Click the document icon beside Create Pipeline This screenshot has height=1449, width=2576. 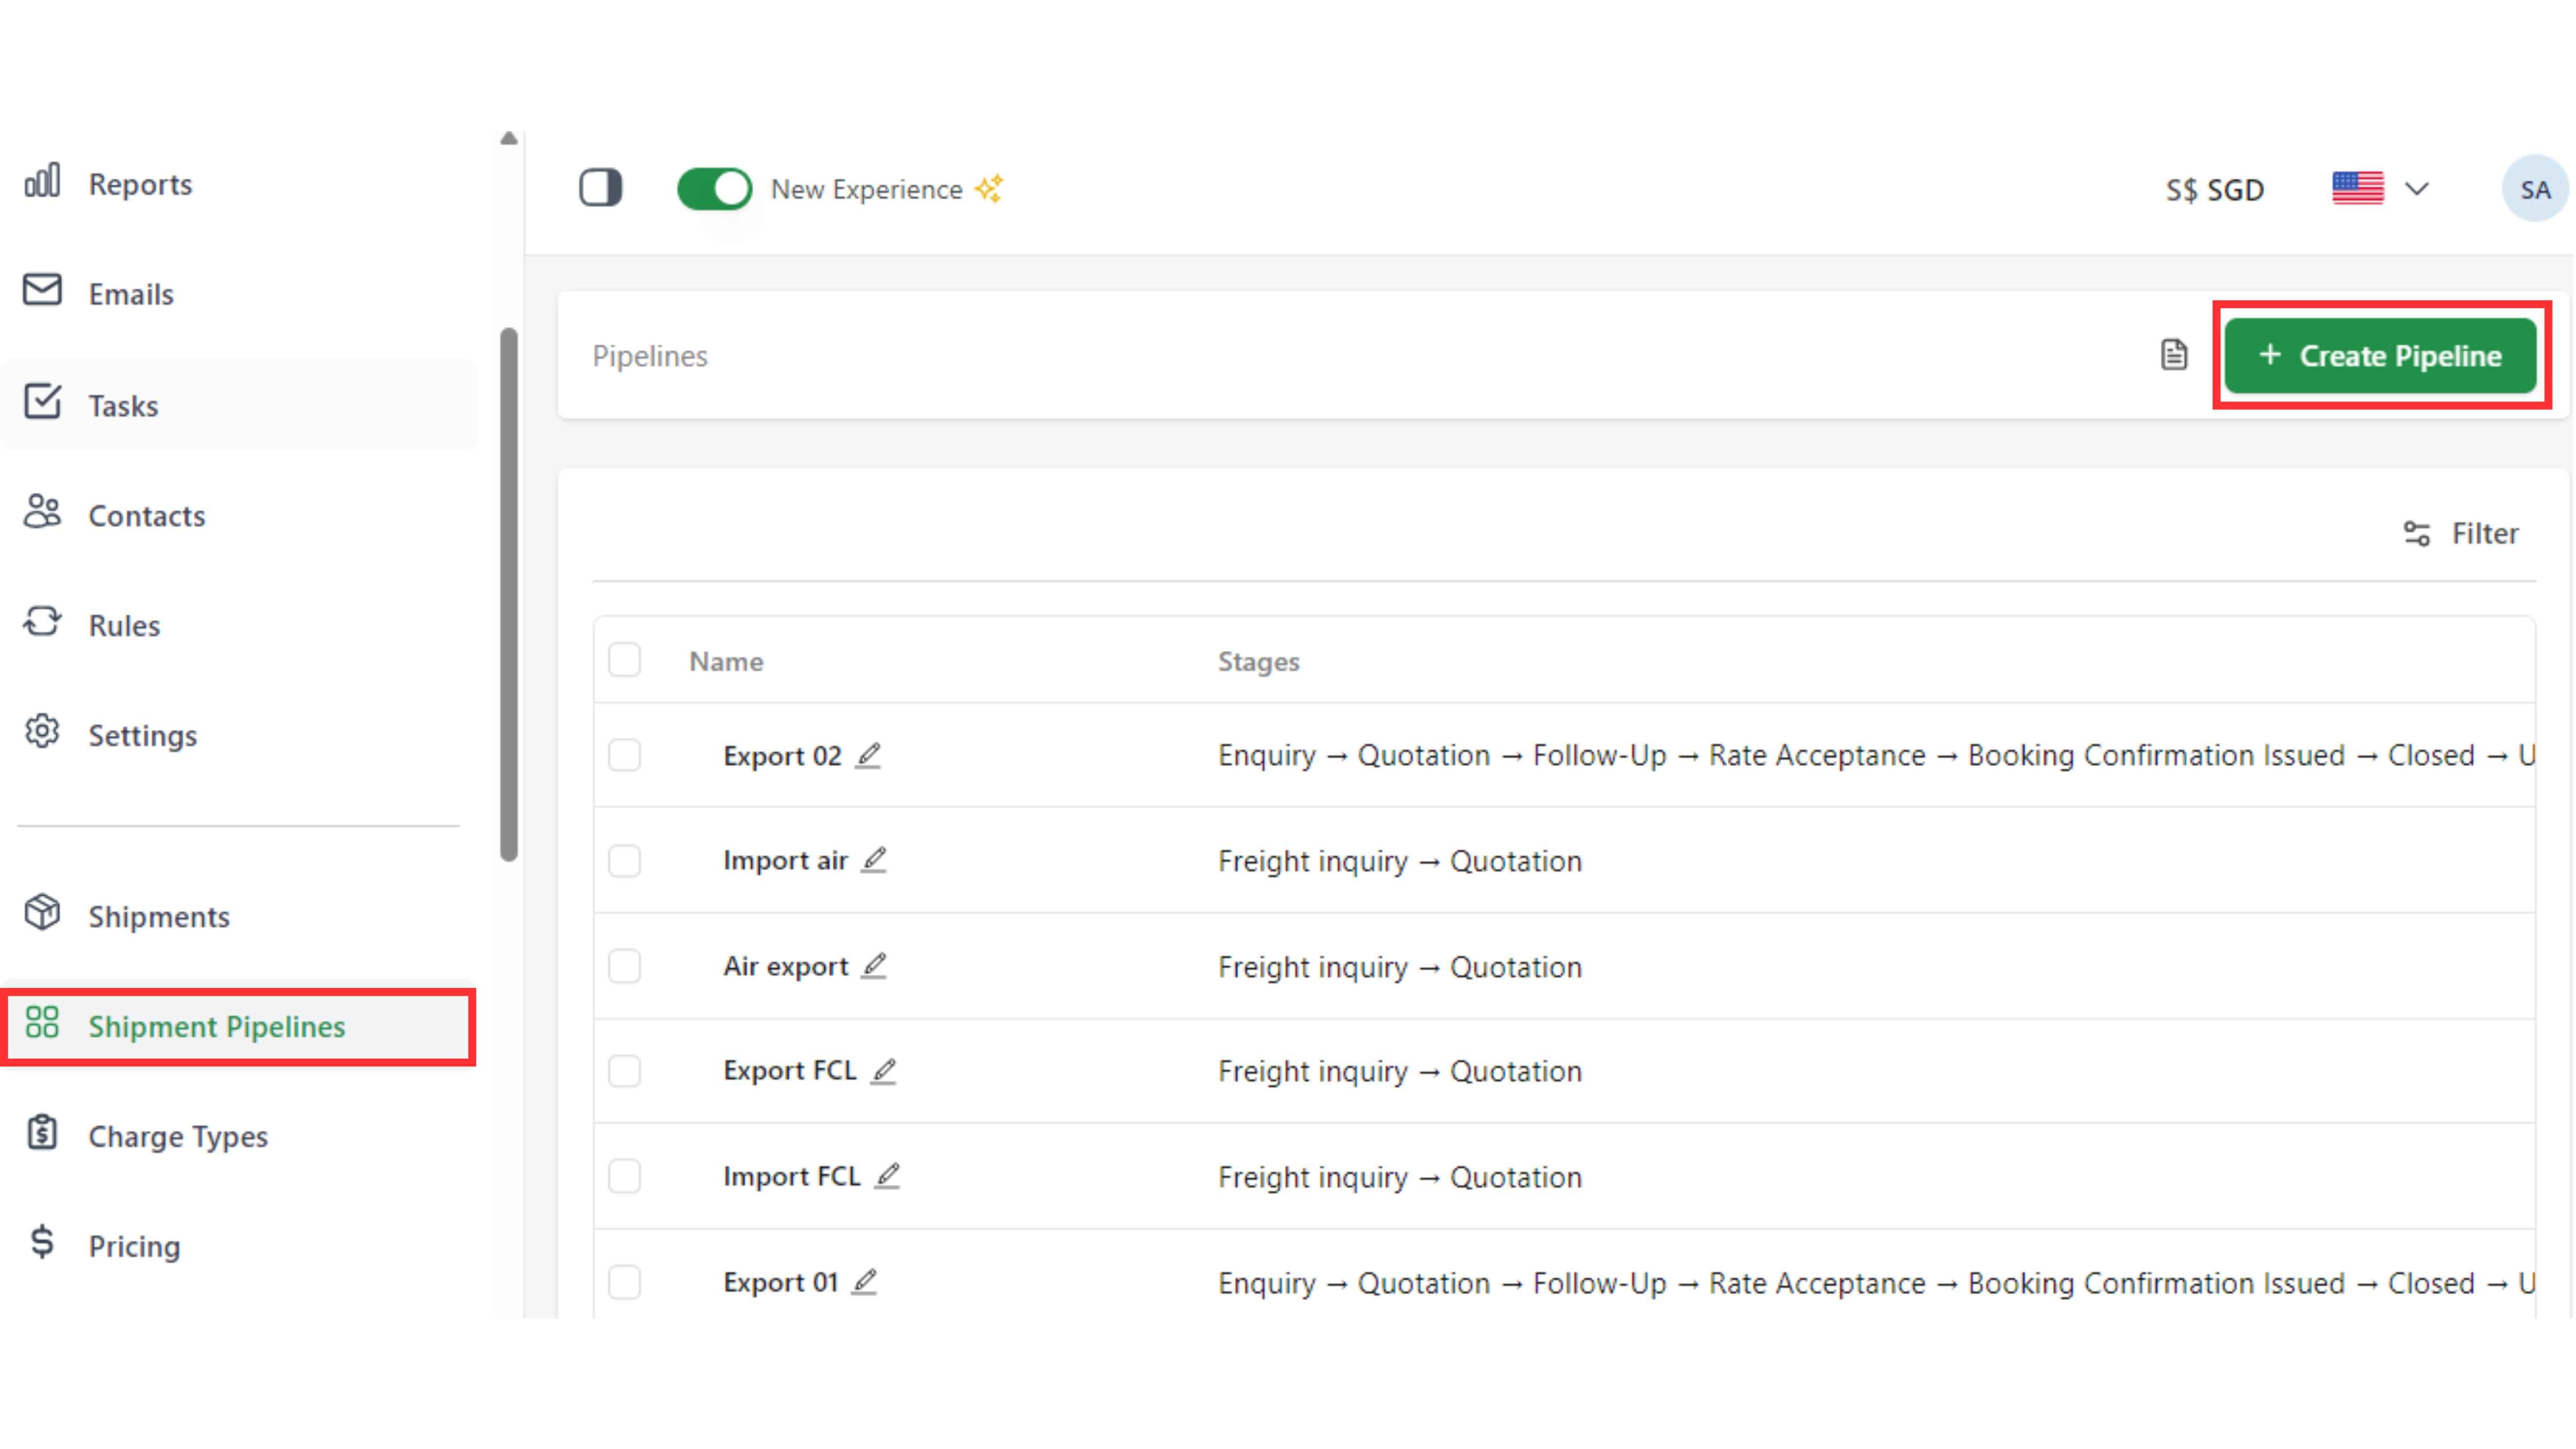(x=2174, y=355)
